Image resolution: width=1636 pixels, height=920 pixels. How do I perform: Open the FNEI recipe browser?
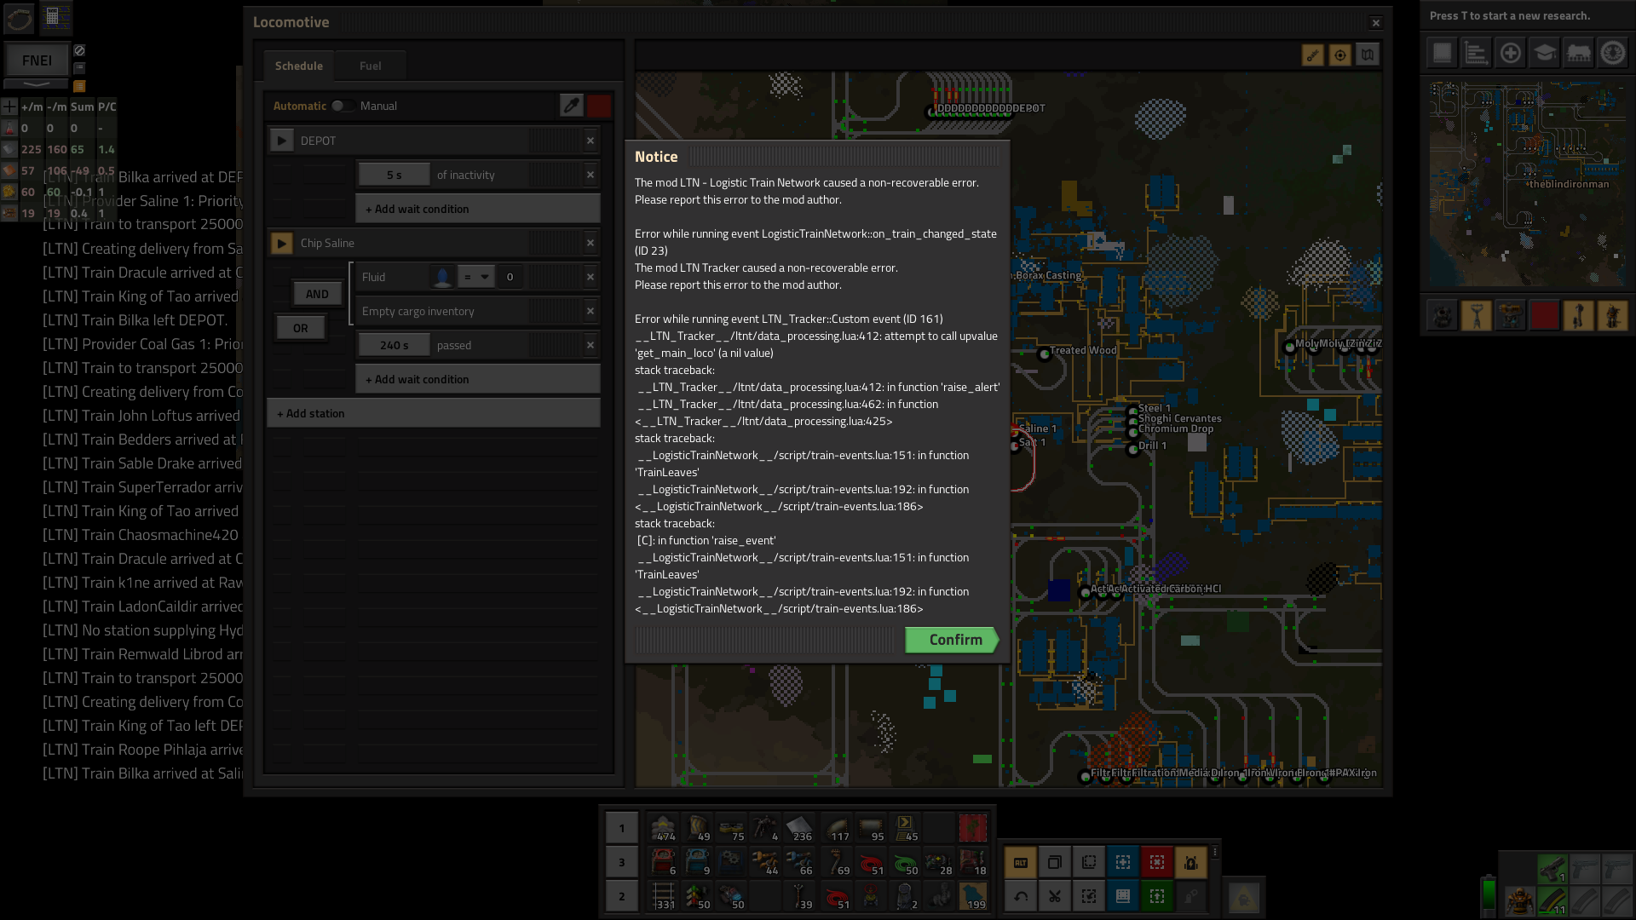tap(37, 60)
